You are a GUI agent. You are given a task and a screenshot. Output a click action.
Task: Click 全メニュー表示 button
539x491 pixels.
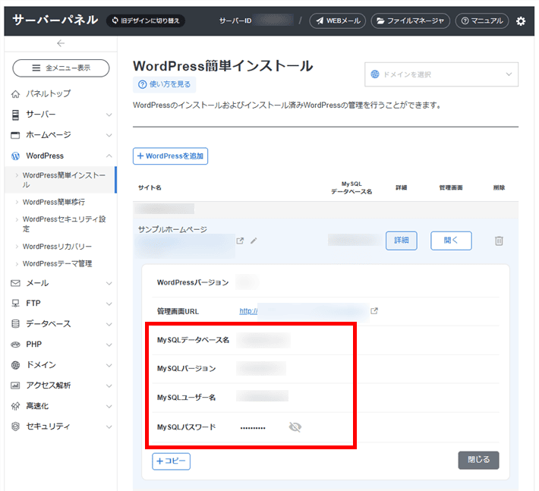point(61,68)
